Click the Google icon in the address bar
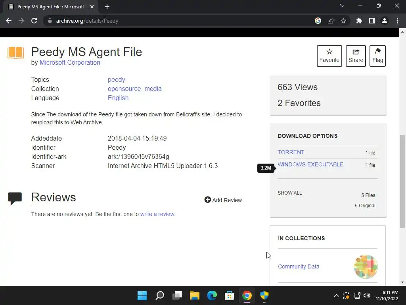406x305 pixels. pos(318,21)
